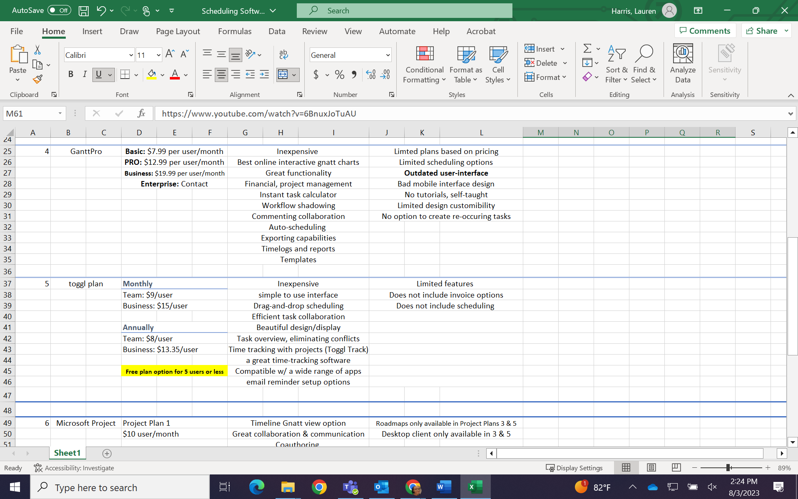Apply red Font Color
798x499 pixels.
(175, 74)
